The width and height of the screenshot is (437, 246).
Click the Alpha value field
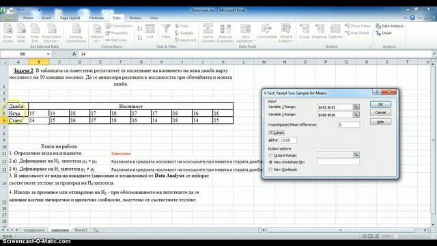click(x=289, y=140)
